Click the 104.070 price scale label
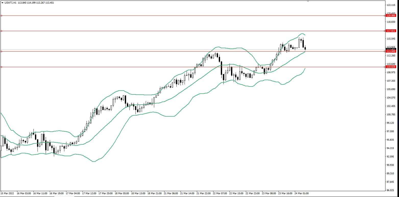Viewport: 399px width, 197px height. pyautogui.click(x=391, y=98)
